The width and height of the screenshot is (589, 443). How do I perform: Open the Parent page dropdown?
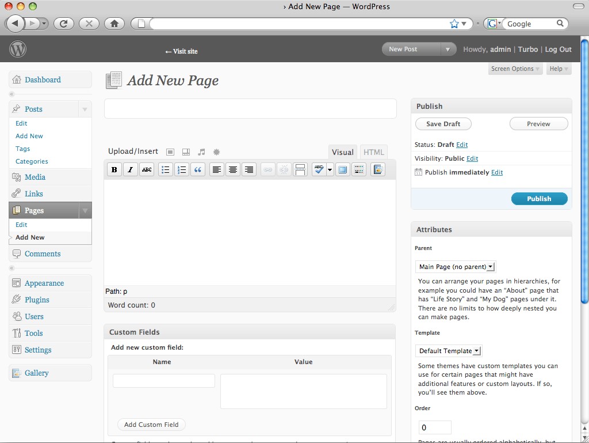click(x=455, y=267)
